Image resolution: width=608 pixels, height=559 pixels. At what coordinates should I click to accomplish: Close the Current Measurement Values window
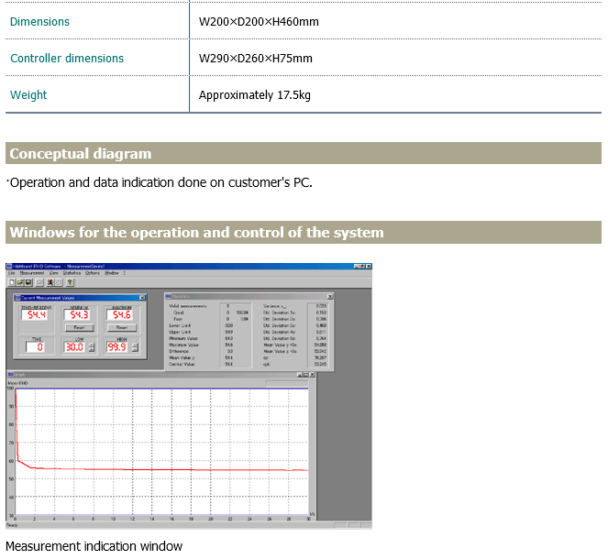140,298
